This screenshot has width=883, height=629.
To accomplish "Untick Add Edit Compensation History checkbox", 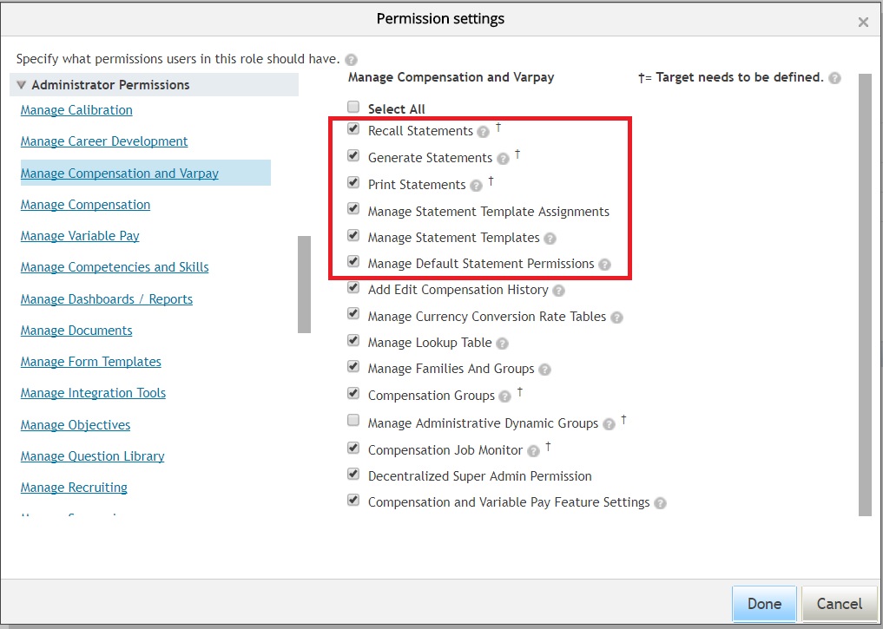I will 353,287.
